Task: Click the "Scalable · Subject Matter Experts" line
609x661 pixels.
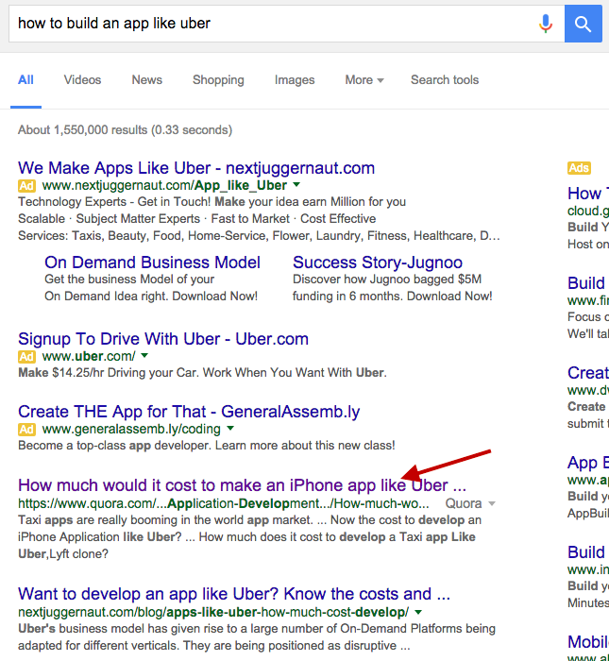Action: point(196,219)
